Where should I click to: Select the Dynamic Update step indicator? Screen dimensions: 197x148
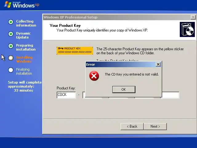(11, 34)
